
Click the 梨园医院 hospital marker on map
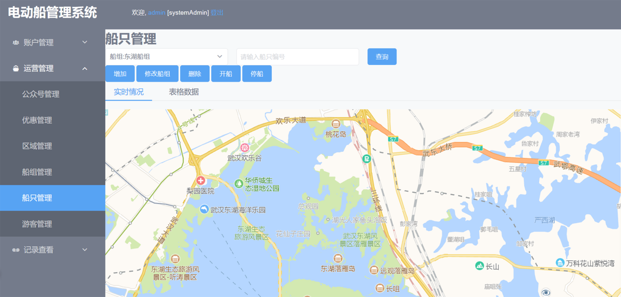click(200, 180)
